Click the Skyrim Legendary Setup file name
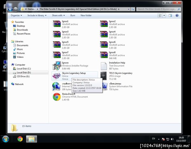The height and width of the screenshot is (149, 191). click(x=74, y=73)
